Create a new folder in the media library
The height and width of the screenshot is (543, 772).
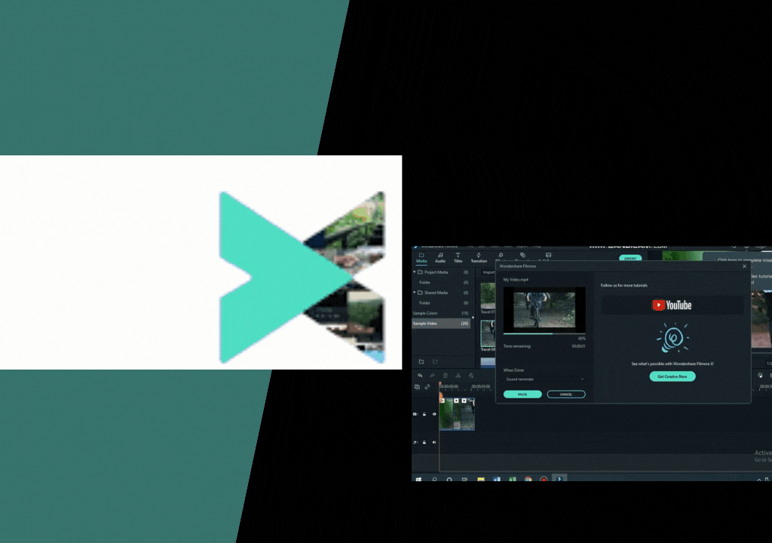[x=423, y=362]
